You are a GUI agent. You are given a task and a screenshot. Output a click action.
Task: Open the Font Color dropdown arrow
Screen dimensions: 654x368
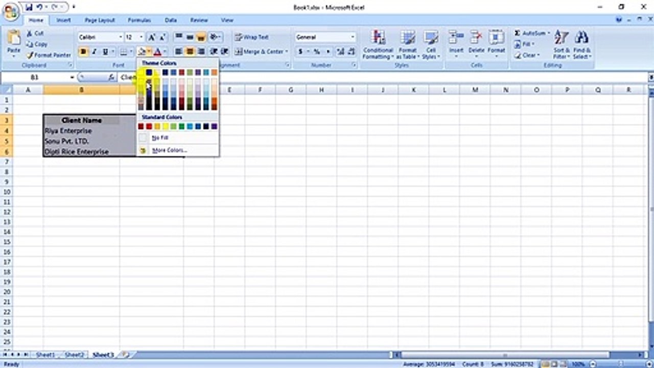pos(165,52)
